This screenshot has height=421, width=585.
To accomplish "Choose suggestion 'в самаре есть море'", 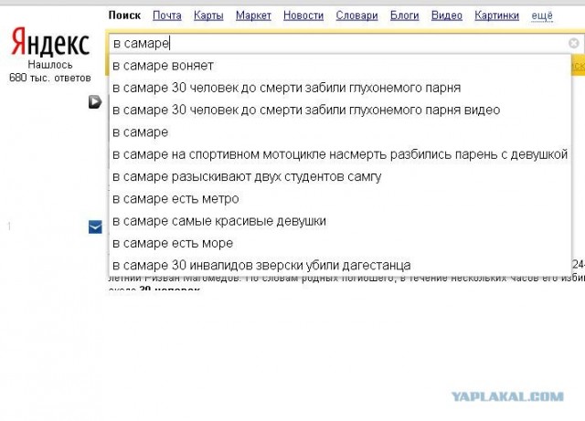I will 340,243.
